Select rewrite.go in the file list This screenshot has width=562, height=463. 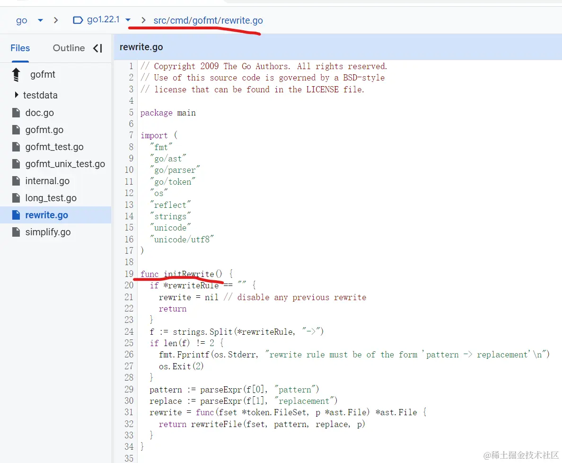point(46,215)
